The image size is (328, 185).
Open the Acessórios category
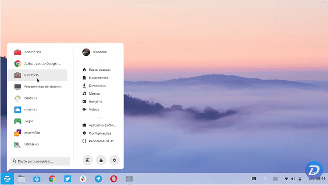click(38, 52)
